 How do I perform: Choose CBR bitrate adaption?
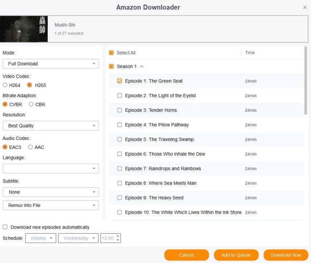coord(31,104)
